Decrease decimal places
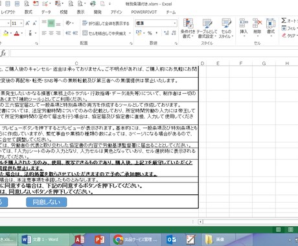The width and height of the screenshot is (298, 246). click(174, 33)
